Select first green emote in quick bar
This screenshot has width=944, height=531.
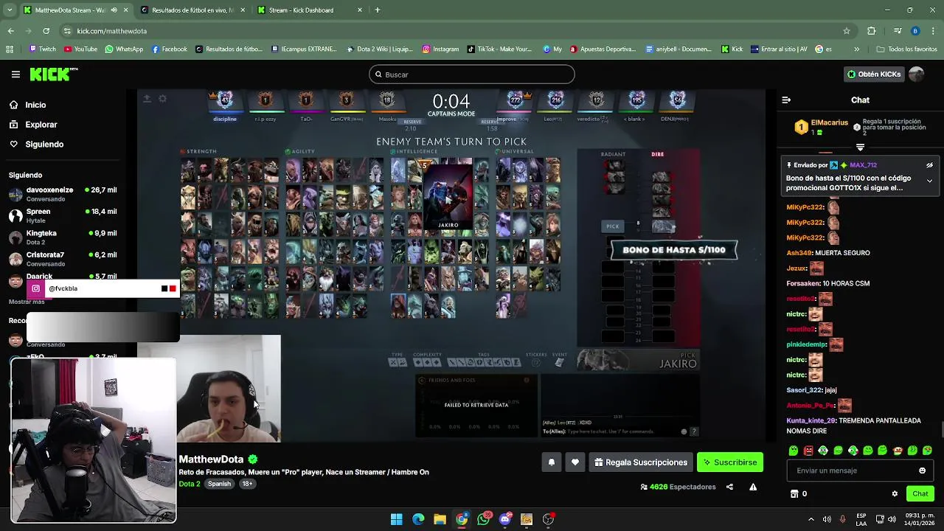(794, 451)
